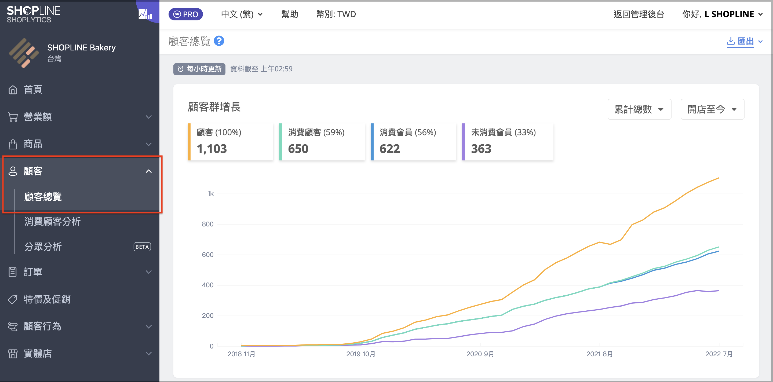Open the 開店至今 date range dropdown
773x382 pixels.
(x=712, y=109)
